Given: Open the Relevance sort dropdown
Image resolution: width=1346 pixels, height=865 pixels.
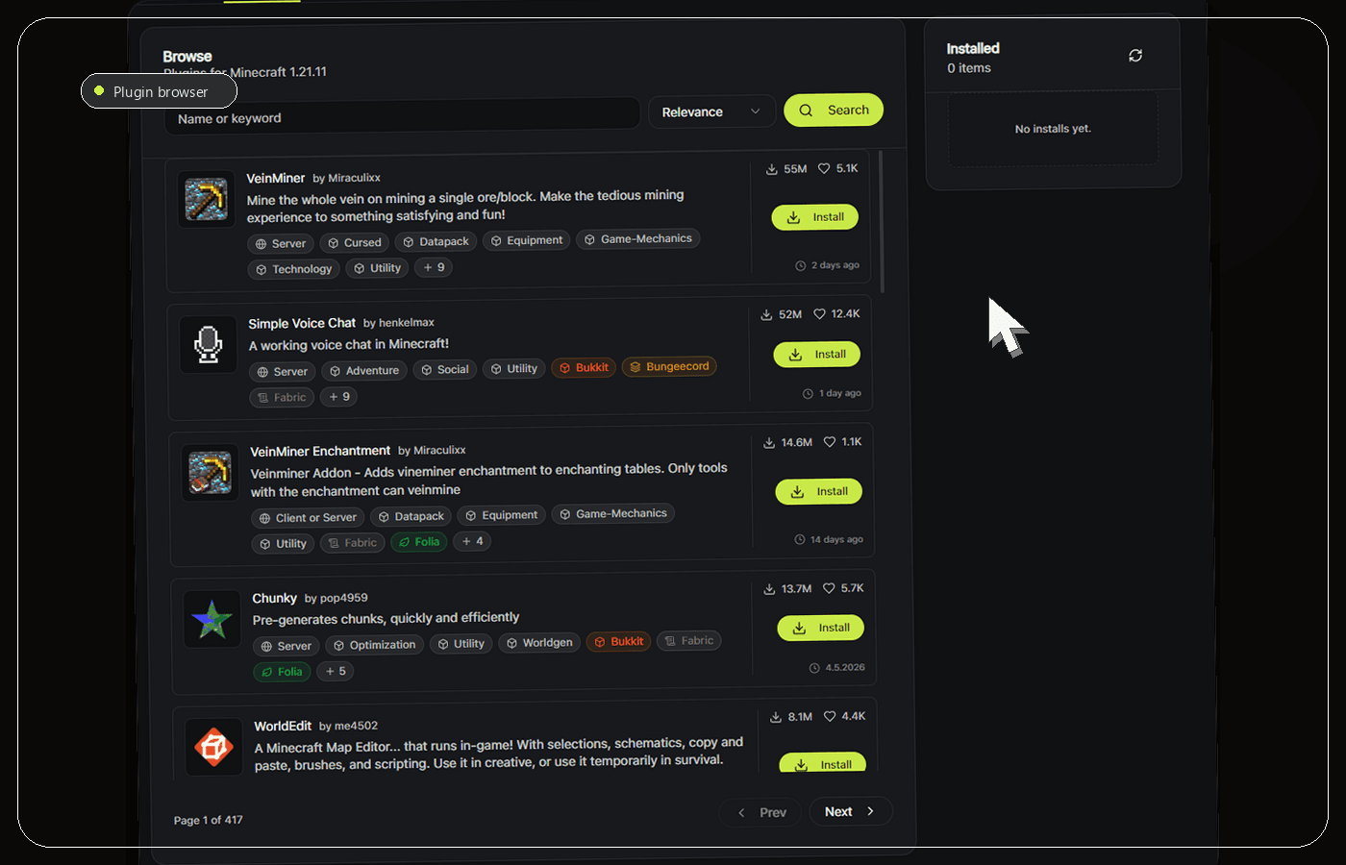Looking at the screenshot, I should pyautogui.click(x=711, y=111).
